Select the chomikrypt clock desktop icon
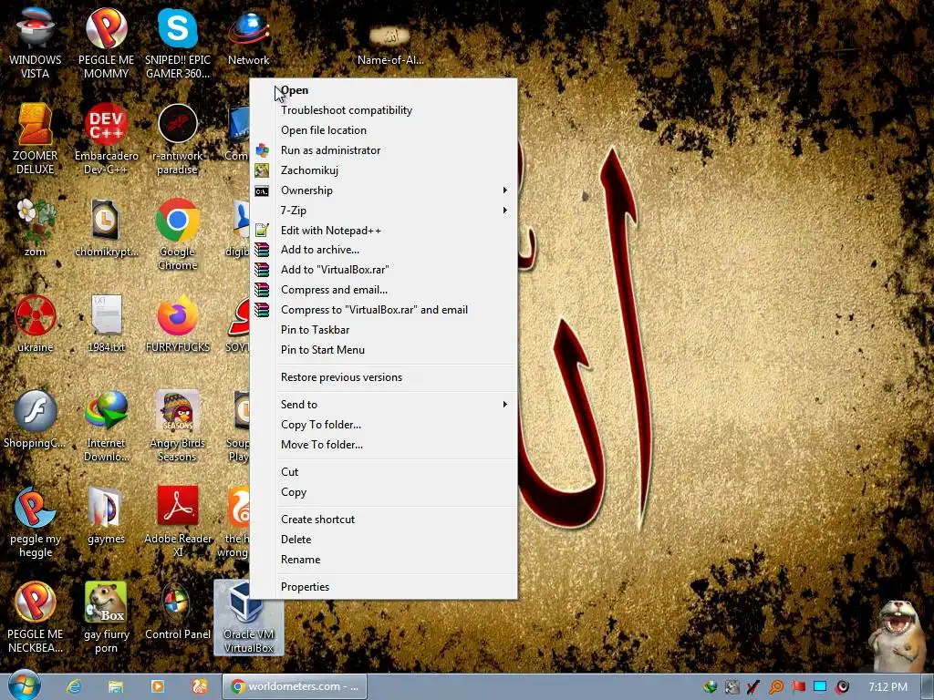This screenshot has width=934, height=700. tap(106, 226)
